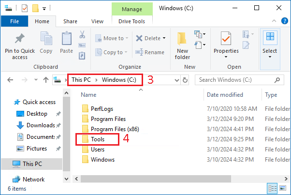Switch to the Share ribbon tab
The width and height of the screenshot is (291, 195).
click(x=70, y=21)
